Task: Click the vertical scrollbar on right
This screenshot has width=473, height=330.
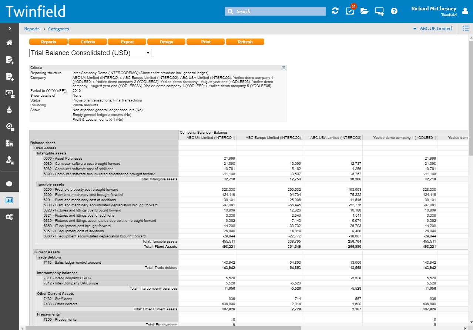Action: click(470, 96)
